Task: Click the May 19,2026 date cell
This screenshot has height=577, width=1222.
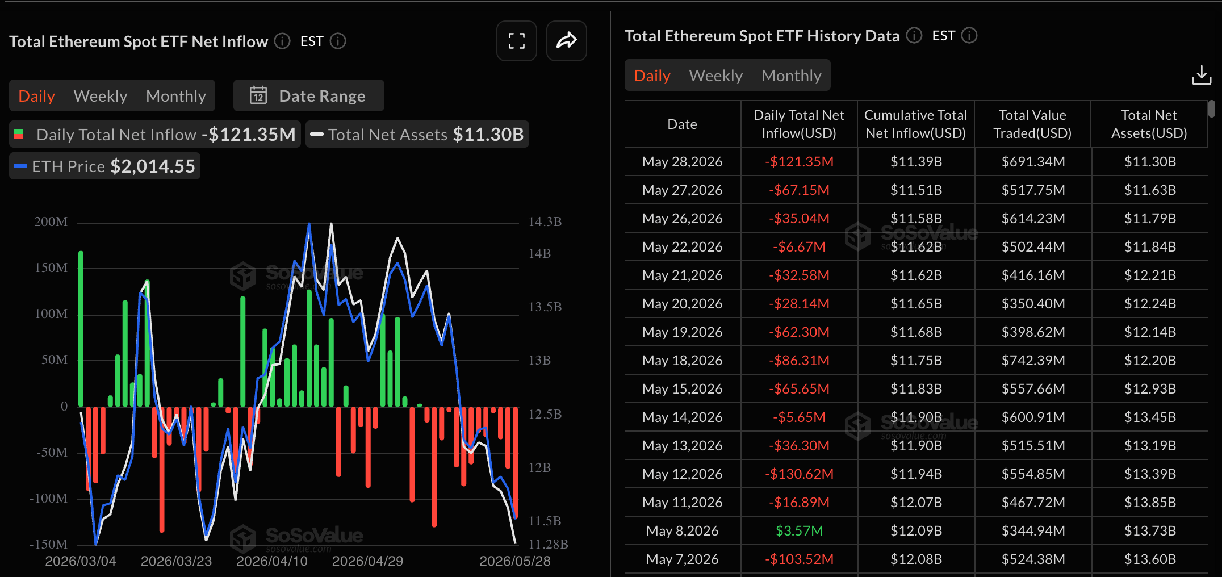Action: [683, 332]
